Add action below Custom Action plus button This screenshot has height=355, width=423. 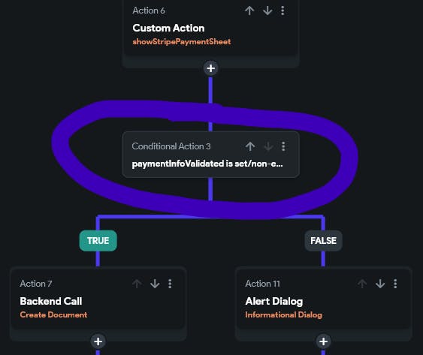pyautogui.click(x=210, y=68)
